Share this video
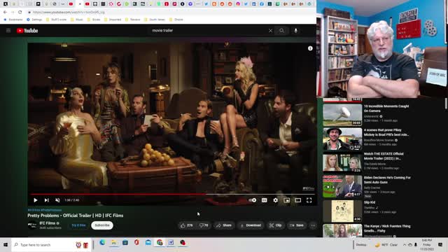The image size is (448, 252). click(x=224, y=225)
